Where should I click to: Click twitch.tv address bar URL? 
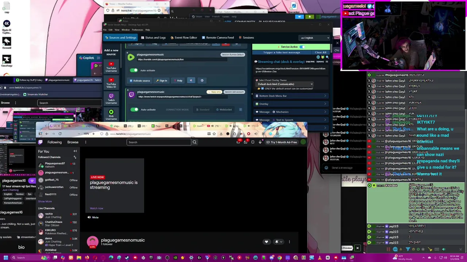pos(130,134)
